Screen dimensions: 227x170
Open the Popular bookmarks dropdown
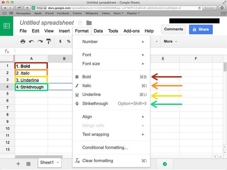(x=133, y=13)
